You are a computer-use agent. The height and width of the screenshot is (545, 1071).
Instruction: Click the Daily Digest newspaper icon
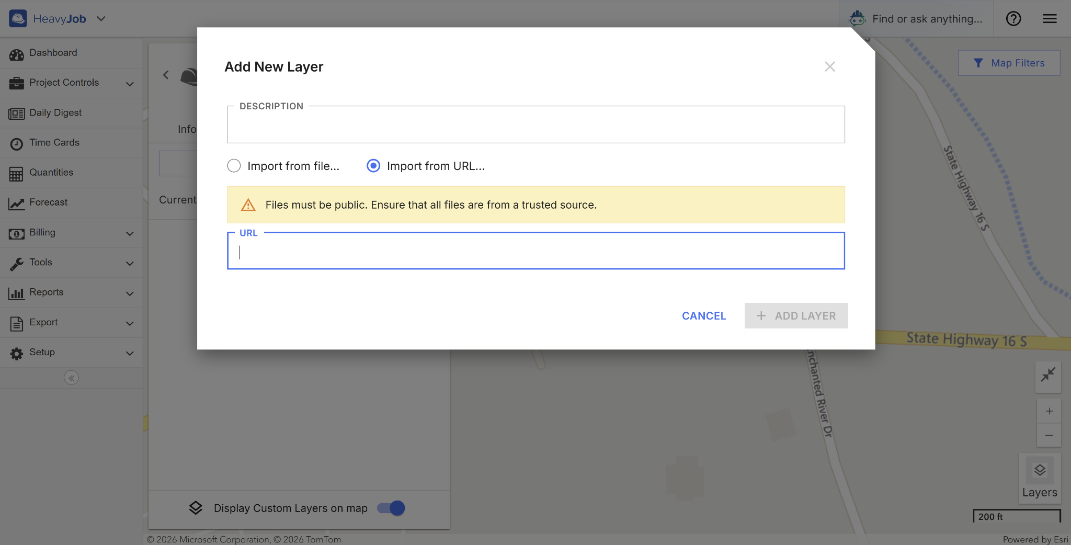16,113
